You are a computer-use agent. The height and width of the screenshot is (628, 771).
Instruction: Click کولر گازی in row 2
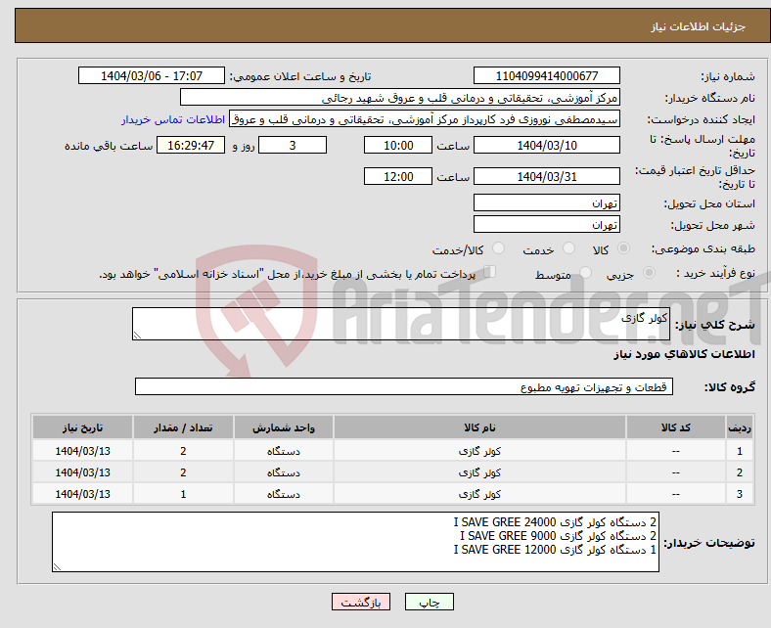479,472
